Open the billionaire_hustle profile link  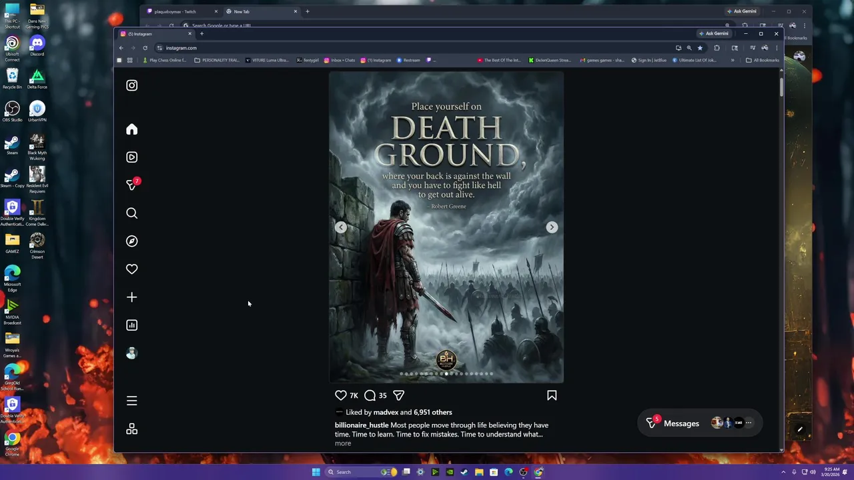point(362,425)
